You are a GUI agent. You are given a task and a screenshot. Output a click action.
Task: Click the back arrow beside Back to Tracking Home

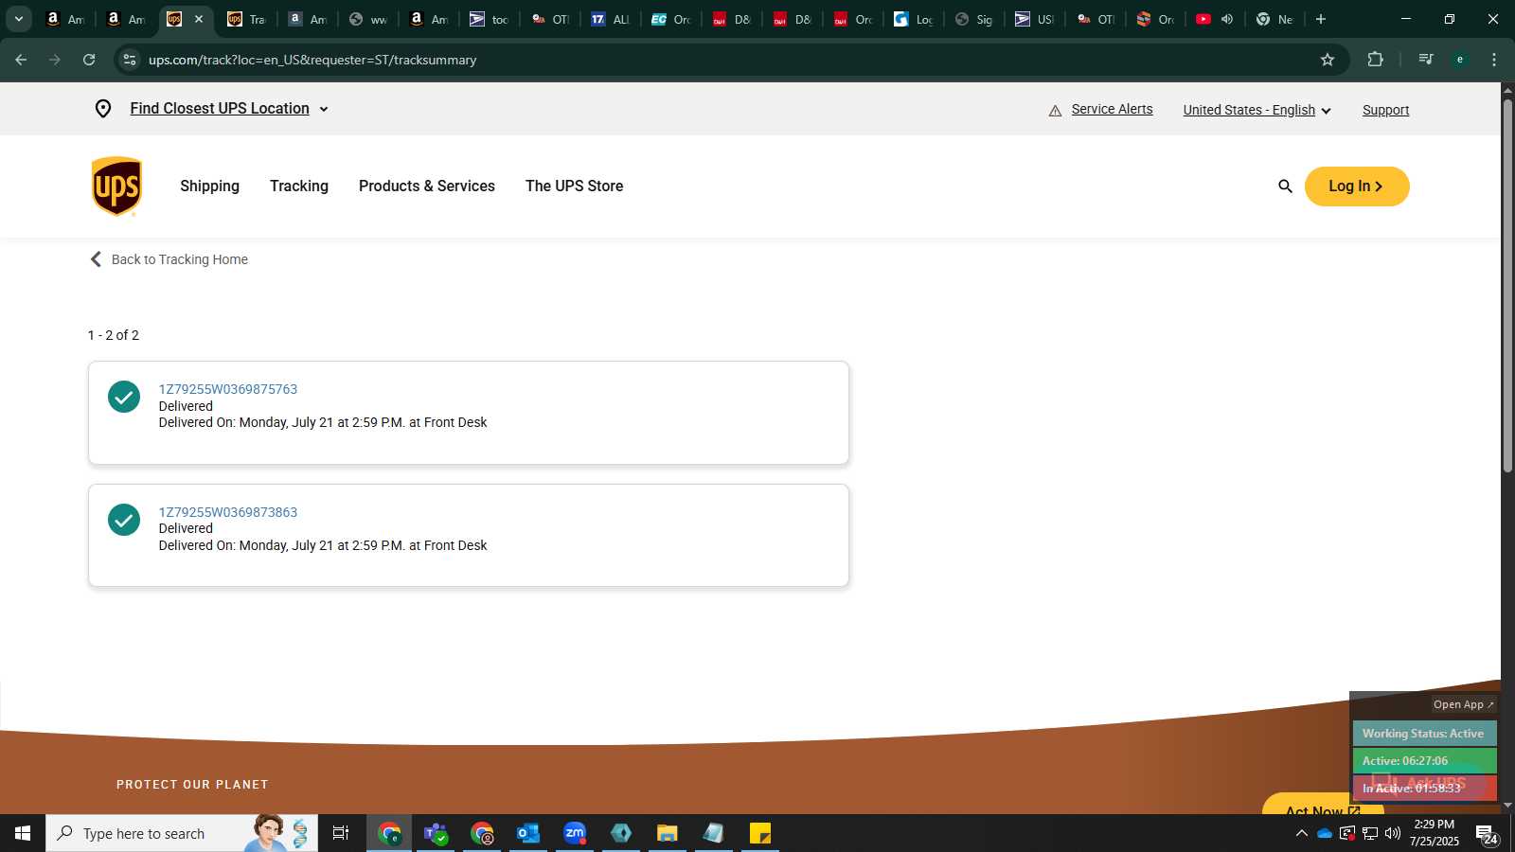tap(96, 259)
